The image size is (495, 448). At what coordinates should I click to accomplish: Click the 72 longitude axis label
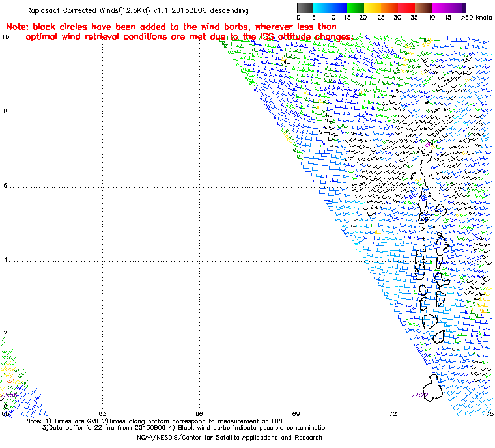[393, 414]
